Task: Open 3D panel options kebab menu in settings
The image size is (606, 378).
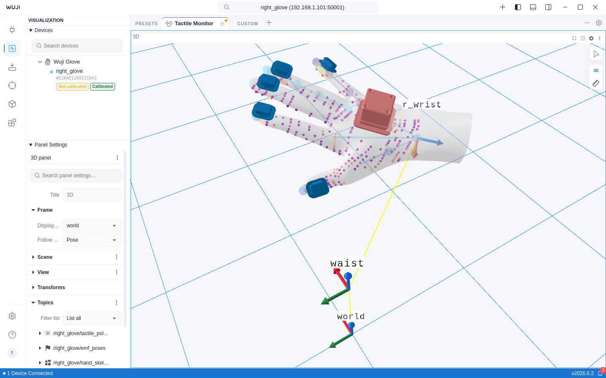Action: 117,158
